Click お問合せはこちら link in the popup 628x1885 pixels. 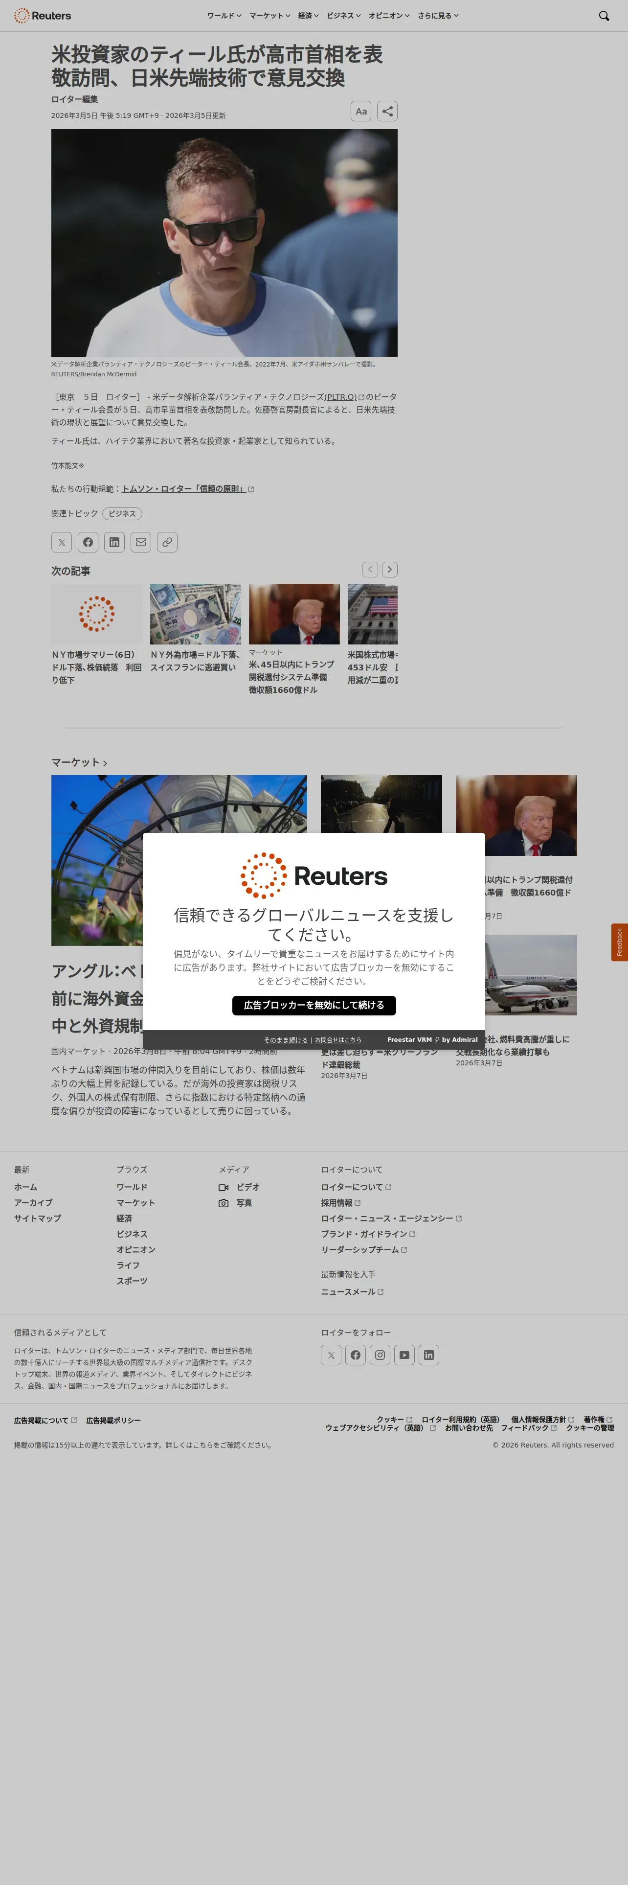(x=338, y=1040)
